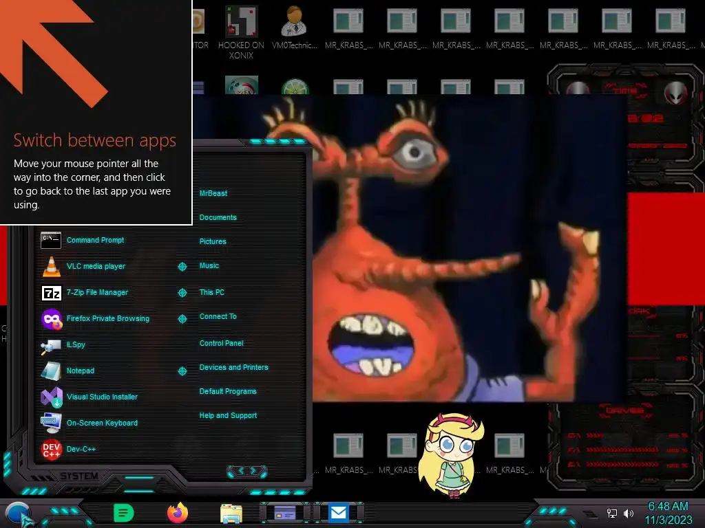Screen dimensions: 705x528
Task: Open Control Panel from the Start menu
Action: pyautogui.click(x=222, y=343)
